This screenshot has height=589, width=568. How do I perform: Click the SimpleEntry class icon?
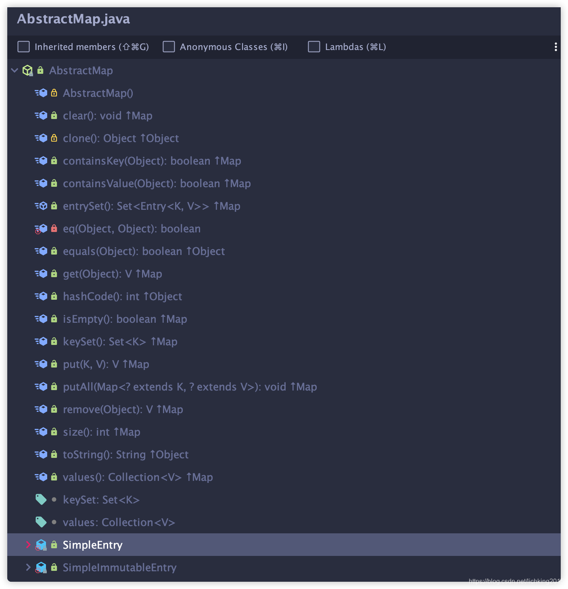pyautogui.click(x=41, y=545)
